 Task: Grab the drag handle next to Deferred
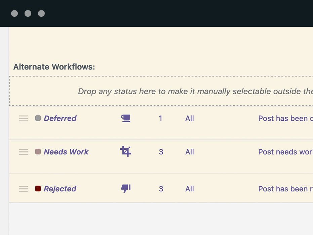click(23, 118)
